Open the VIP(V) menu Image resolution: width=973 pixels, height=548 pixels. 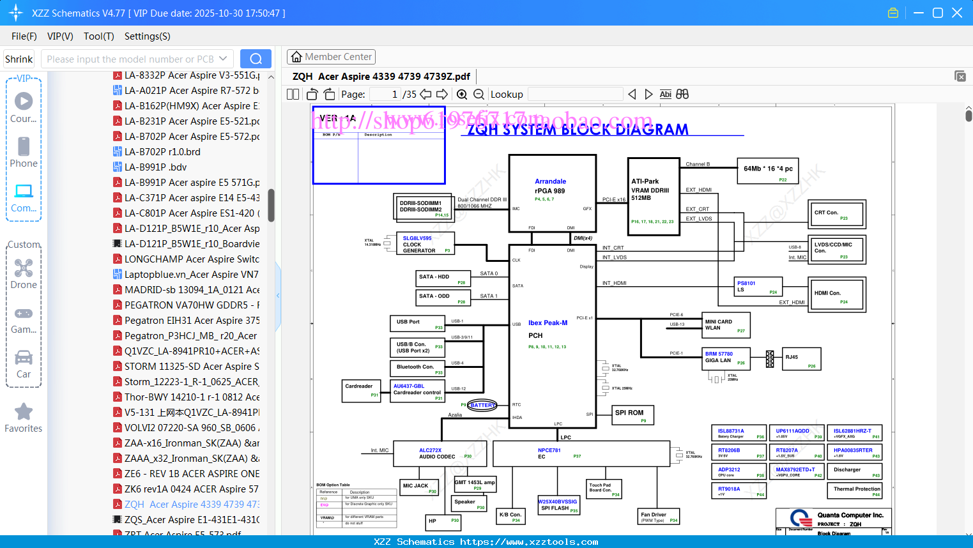point(60,36)
